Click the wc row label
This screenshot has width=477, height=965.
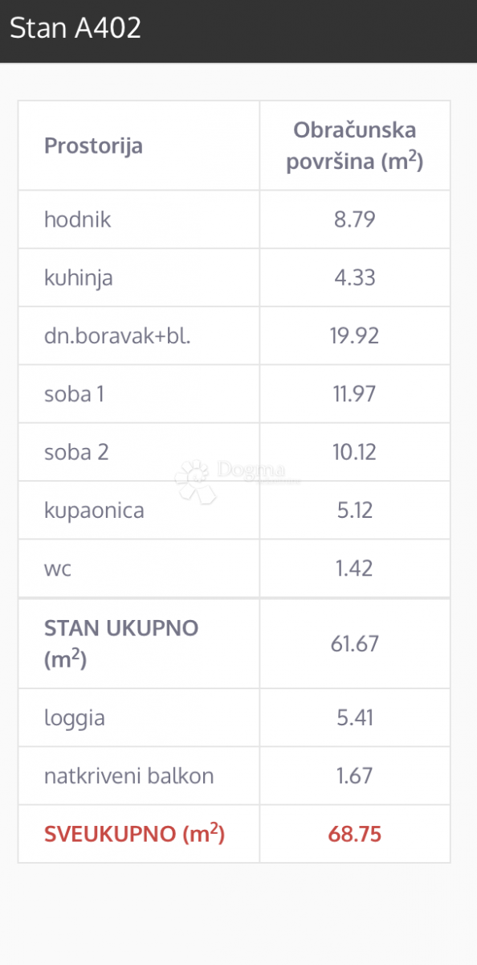[x=58, y=569]
